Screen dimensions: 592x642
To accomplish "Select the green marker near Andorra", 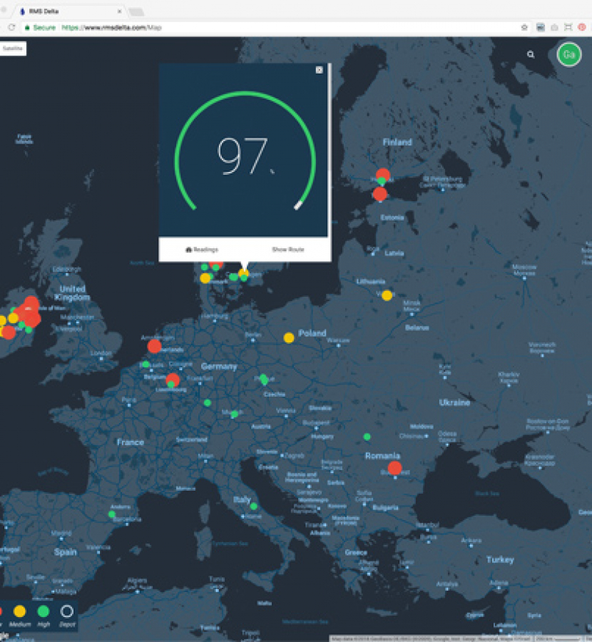I will click(112, 514).
